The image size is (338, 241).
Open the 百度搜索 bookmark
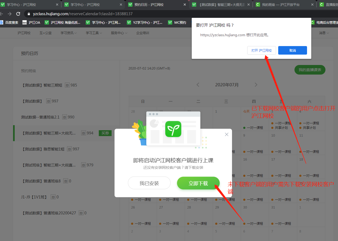tap(9, 22)
